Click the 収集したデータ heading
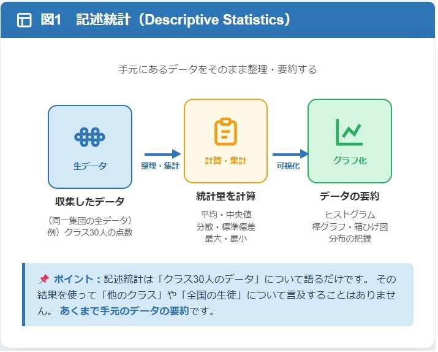Image resolution: width=438 pixels, height=352 pixels. (x=90, y=201)
